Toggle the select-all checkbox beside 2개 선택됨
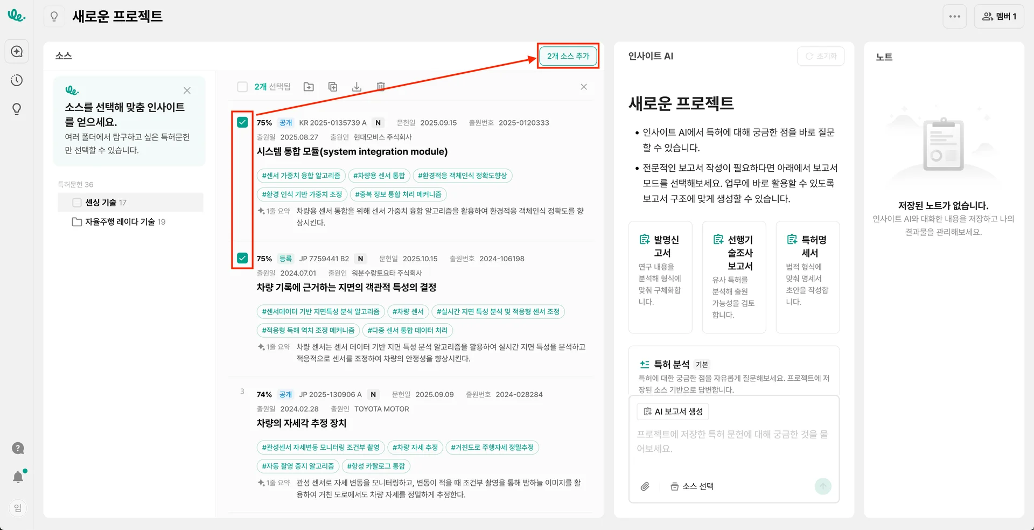This screenshot has width=1034, height=530. 242,87
